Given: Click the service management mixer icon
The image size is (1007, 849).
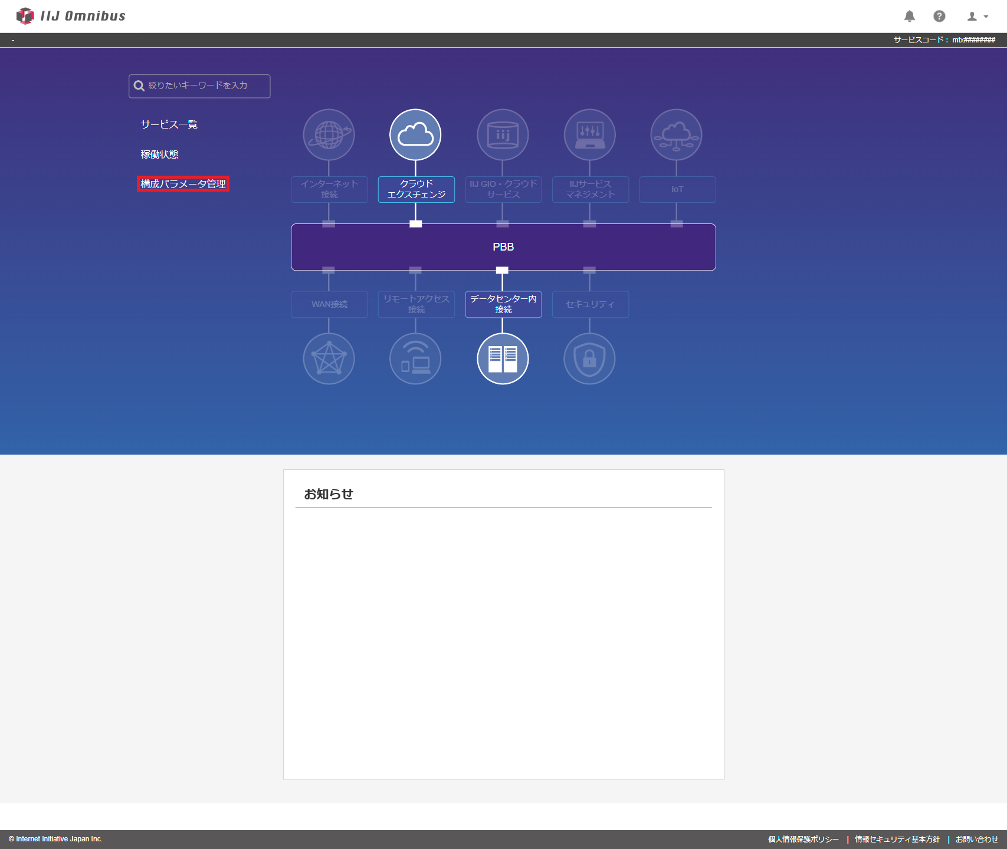Looking at the screenshot, I should (x=589, y=135).
